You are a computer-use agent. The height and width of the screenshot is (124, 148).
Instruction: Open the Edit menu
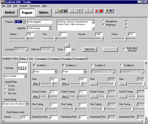tap(9, 6)
